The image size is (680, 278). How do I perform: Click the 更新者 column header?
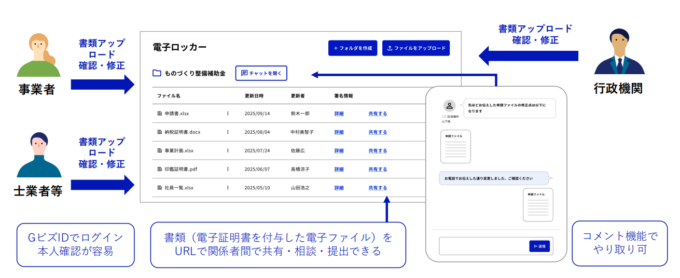pyautogui.click(x=298, y=96)
